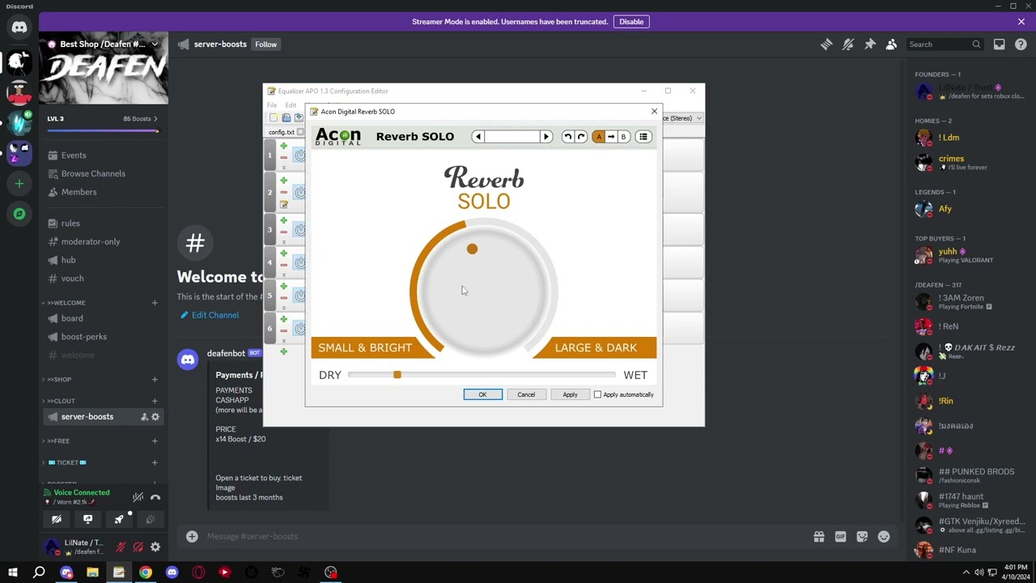Click the Follow button for server-boosts
This screenshot has width=1036, height=583.
coord(265,45)
